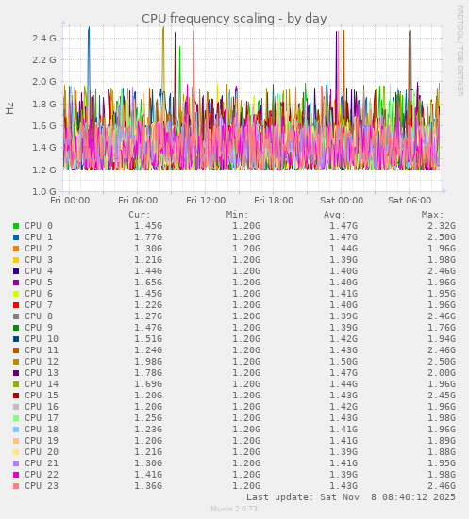Screen dimensions: 469x519
Task: Click the '1.0 G' y-axis label
Action: [44, 191]
